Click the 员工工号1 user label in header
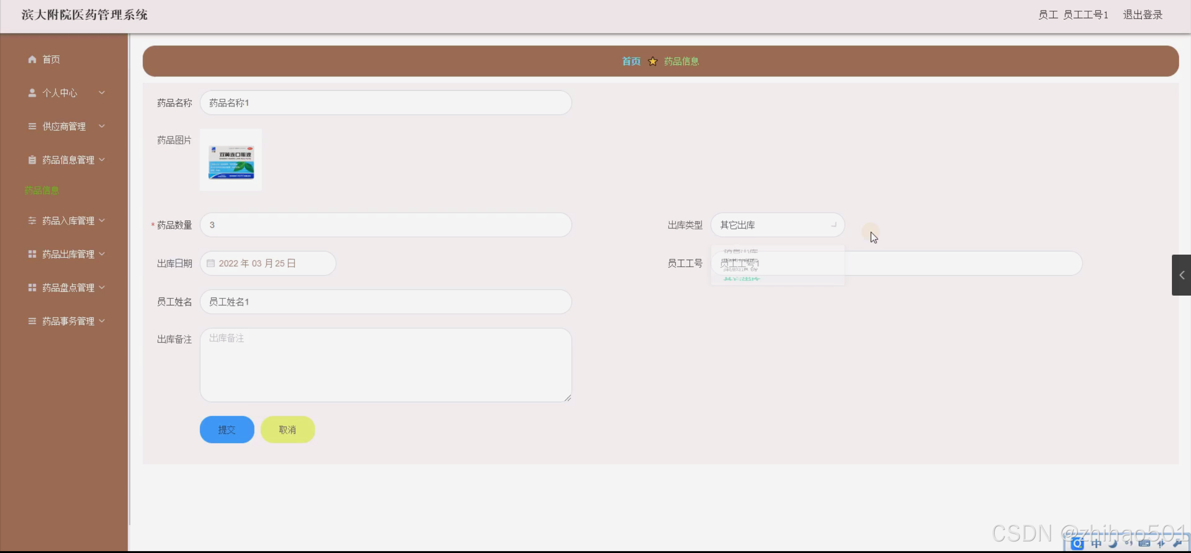This screenshot has width=1191, height=553. pos(1085,15)
